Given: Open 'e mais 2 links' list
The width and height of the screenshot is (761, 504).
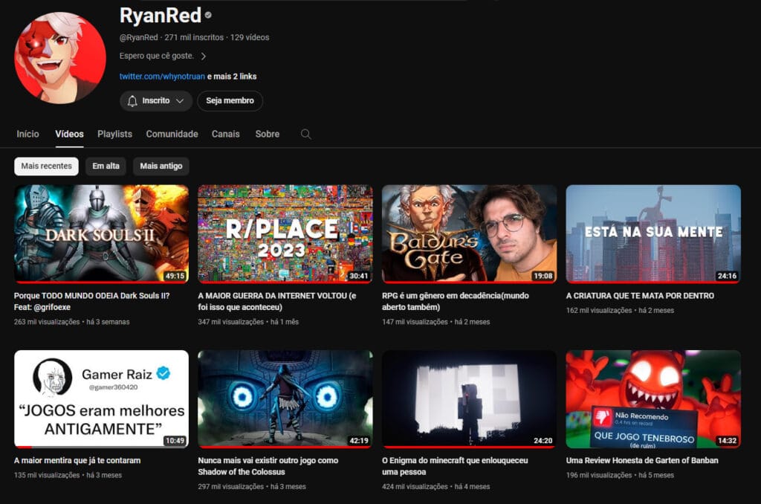Looking at the screenshot, I should coord(232,77).
